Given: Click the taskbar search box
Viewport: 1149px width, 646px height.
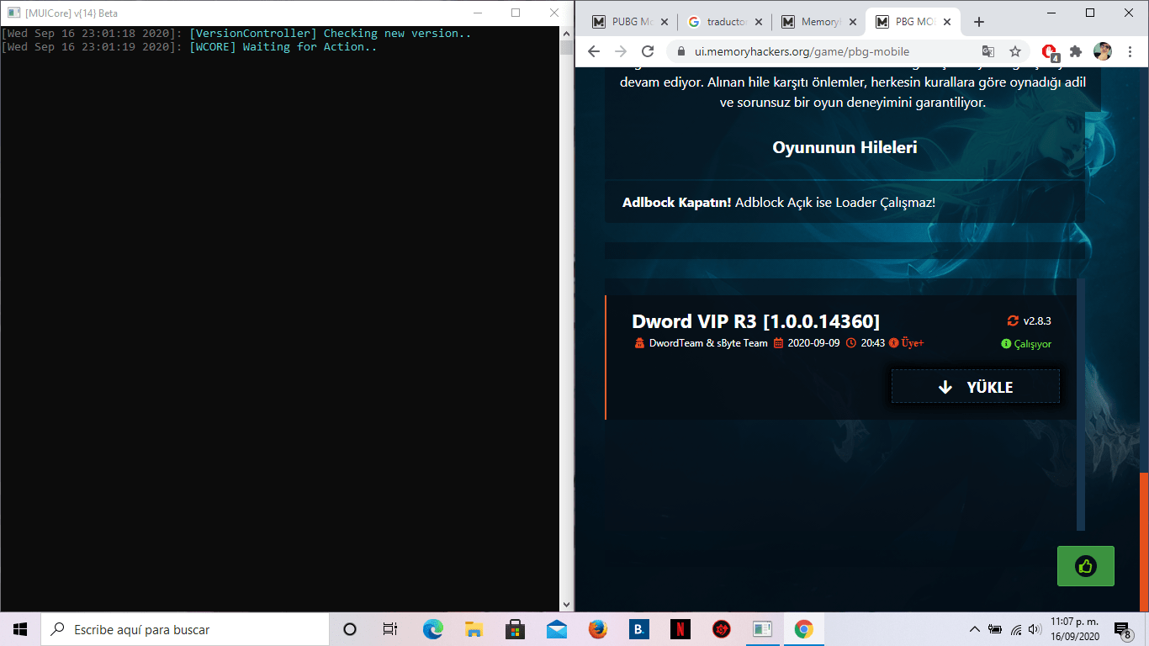Looking at the screenshot, I should (x=185, y=629).
